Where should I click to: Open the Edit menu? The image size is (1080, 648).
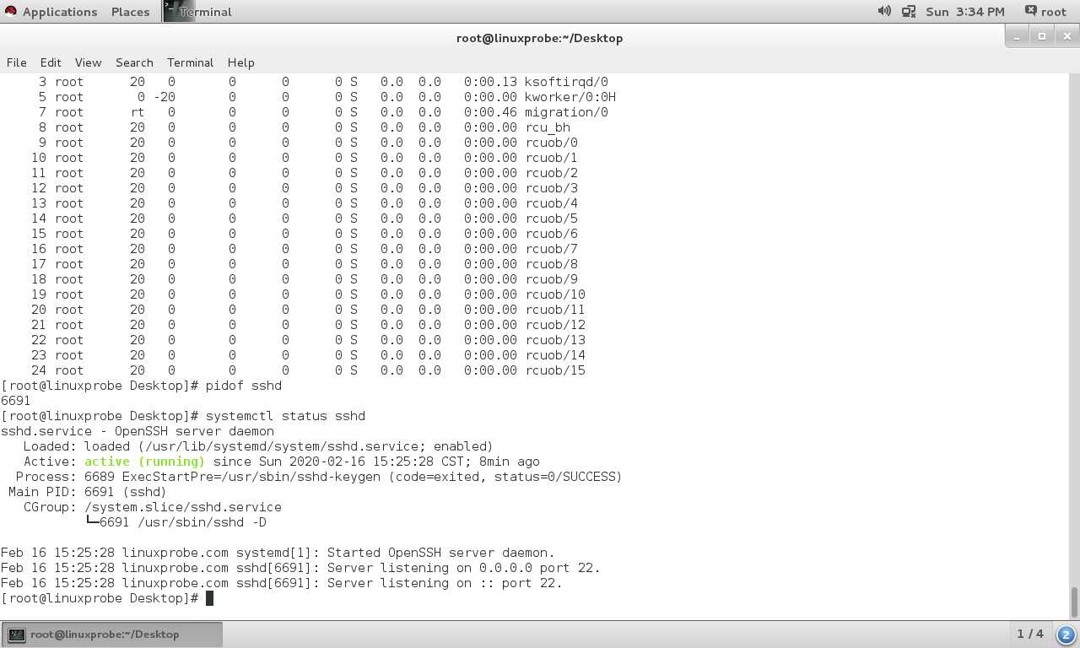[x=51, y=62]
